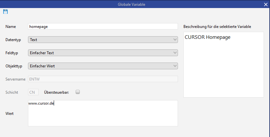Click into the Name input field
The height and width of the screenshot is (137, 270).
point(103,27)
